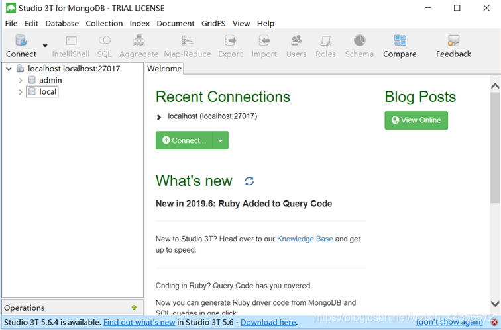501x330 pixels.
Task: Click Find out what's new link
Action: (139, 322)
